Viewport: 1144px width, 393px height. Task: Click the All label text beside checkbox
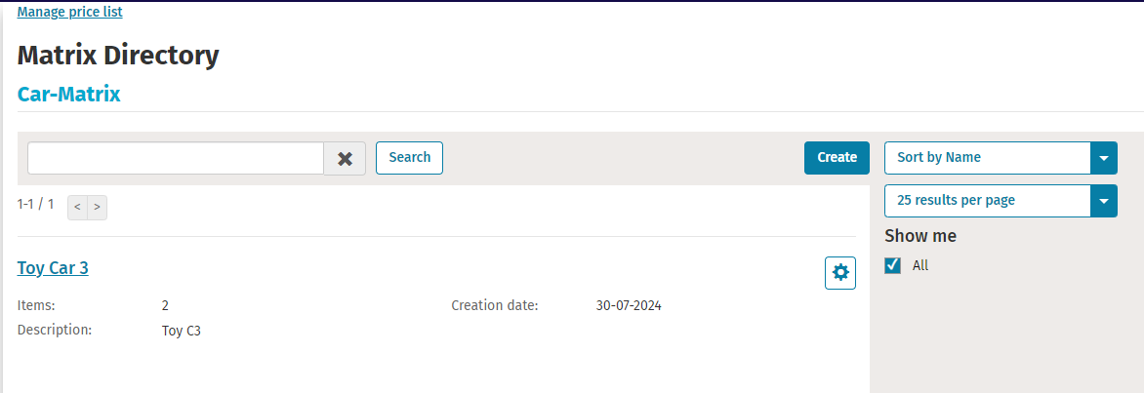[x=920, y=266]
